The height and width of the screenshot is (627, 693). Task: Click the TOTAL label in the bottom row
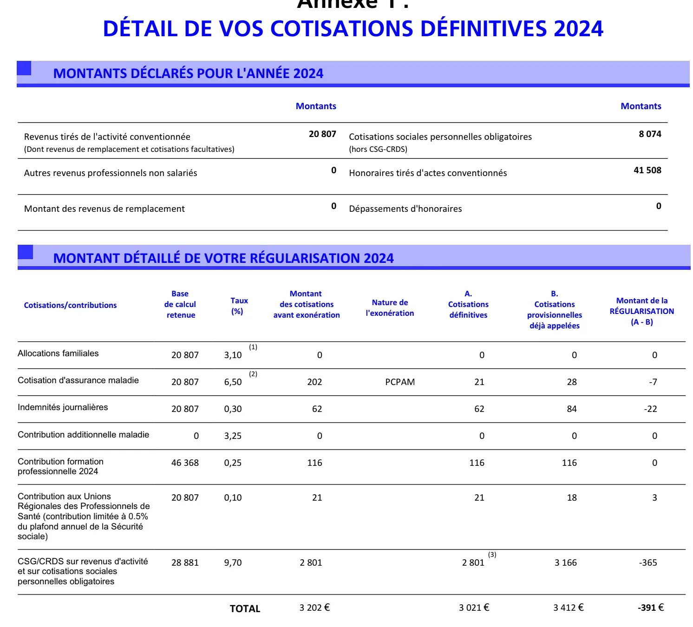click(x=245, y=609)
